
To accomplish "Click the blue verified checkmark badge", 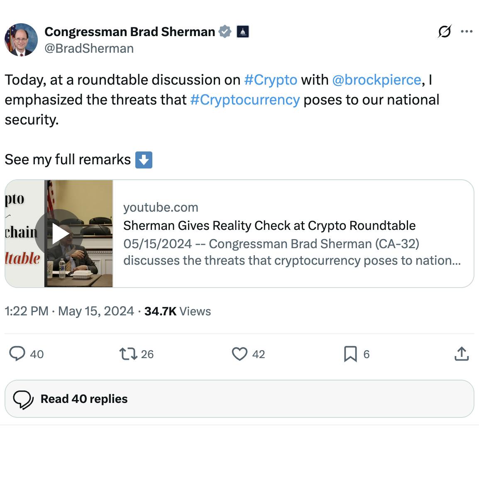I will pos(225,32).
